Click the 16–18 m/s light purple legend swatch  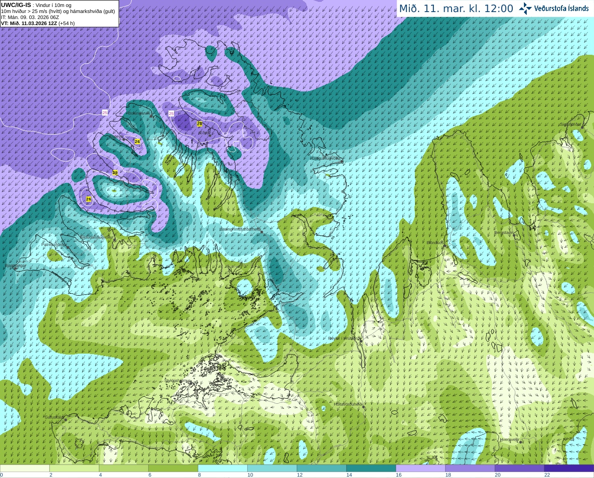420,468
